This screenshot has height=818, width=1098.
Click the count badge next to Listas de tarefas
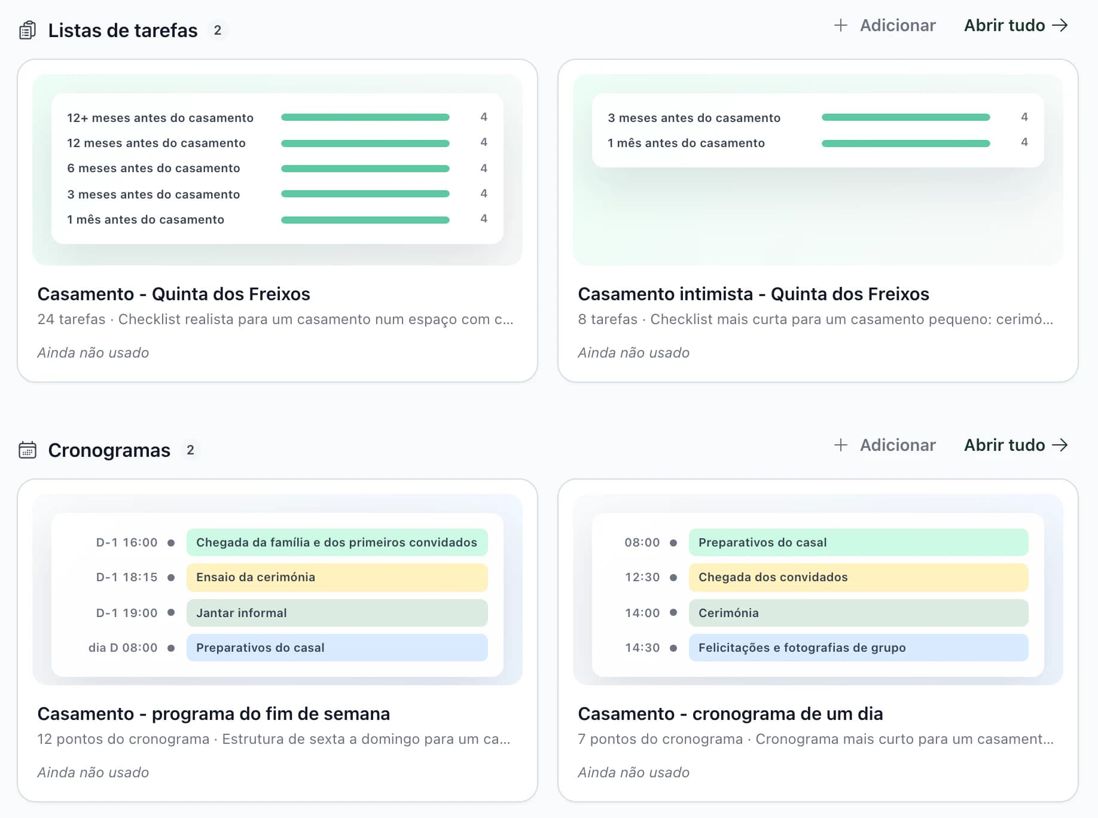(218, 30)
